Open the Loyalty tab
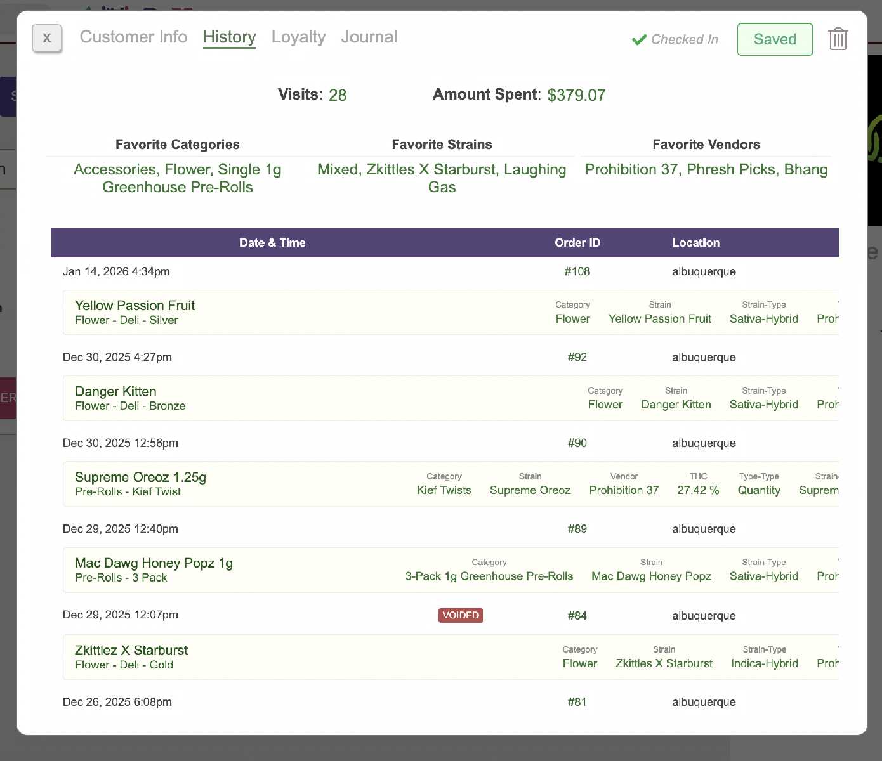The height and width of the screenshot is (761, 882). [298, 37]
